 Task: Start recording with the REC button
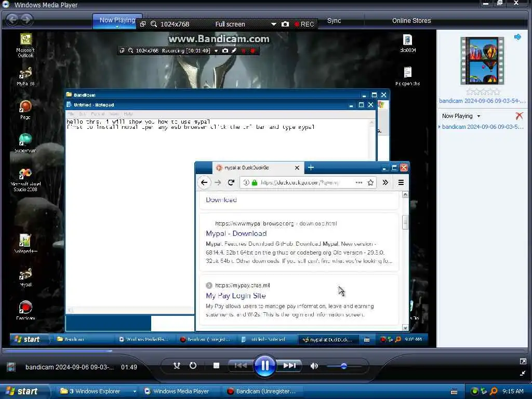304,24
